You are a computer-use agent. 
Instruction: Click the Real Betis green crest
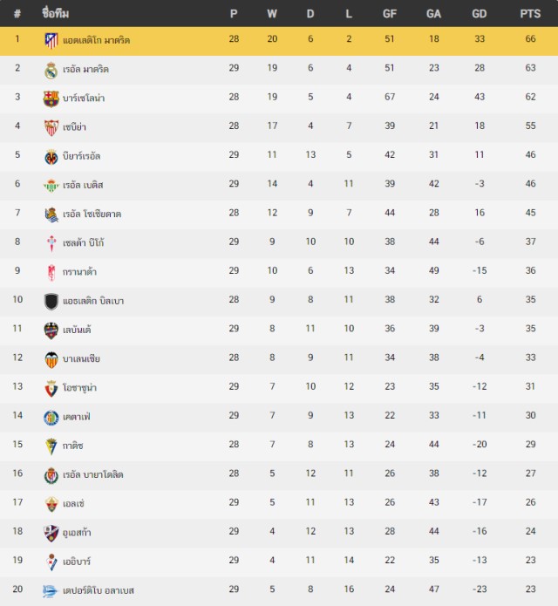coord(51,186)
